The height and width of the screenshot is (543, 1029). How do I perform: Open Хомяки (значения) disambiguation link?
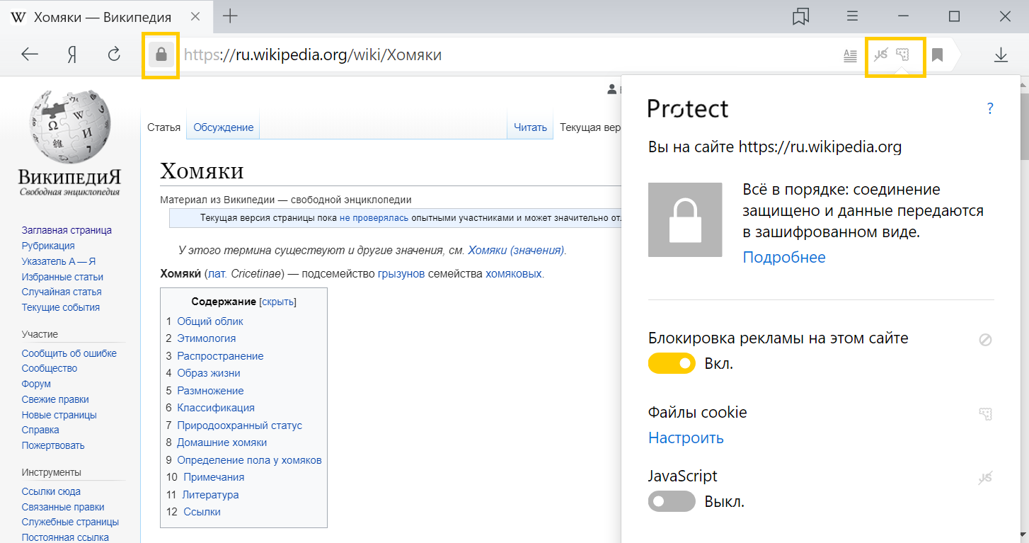click(516, 250)
